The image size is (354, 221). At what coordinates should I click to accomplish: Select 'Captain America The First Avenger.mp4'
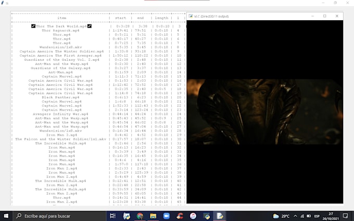point(60,56)
